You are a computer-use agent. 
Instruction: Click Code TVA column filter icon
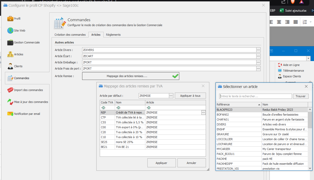tap(103, 108)
